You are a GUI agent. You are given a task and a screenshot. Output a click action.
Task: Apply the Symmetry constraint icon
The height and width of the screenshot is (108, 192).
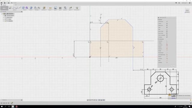(x=167, y=63)
